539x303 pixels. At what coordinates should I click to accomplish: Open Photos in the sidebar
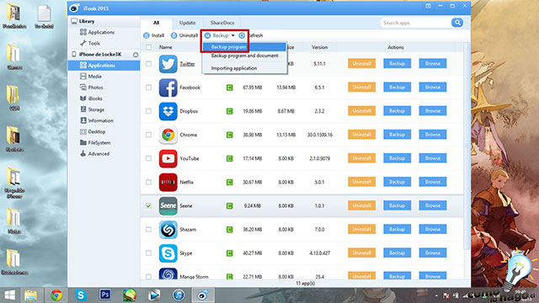click(92, 88)
